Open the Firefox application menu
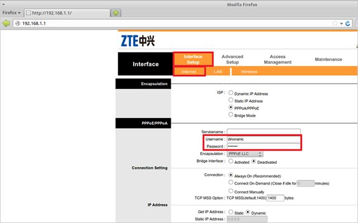 coord(11,12)
